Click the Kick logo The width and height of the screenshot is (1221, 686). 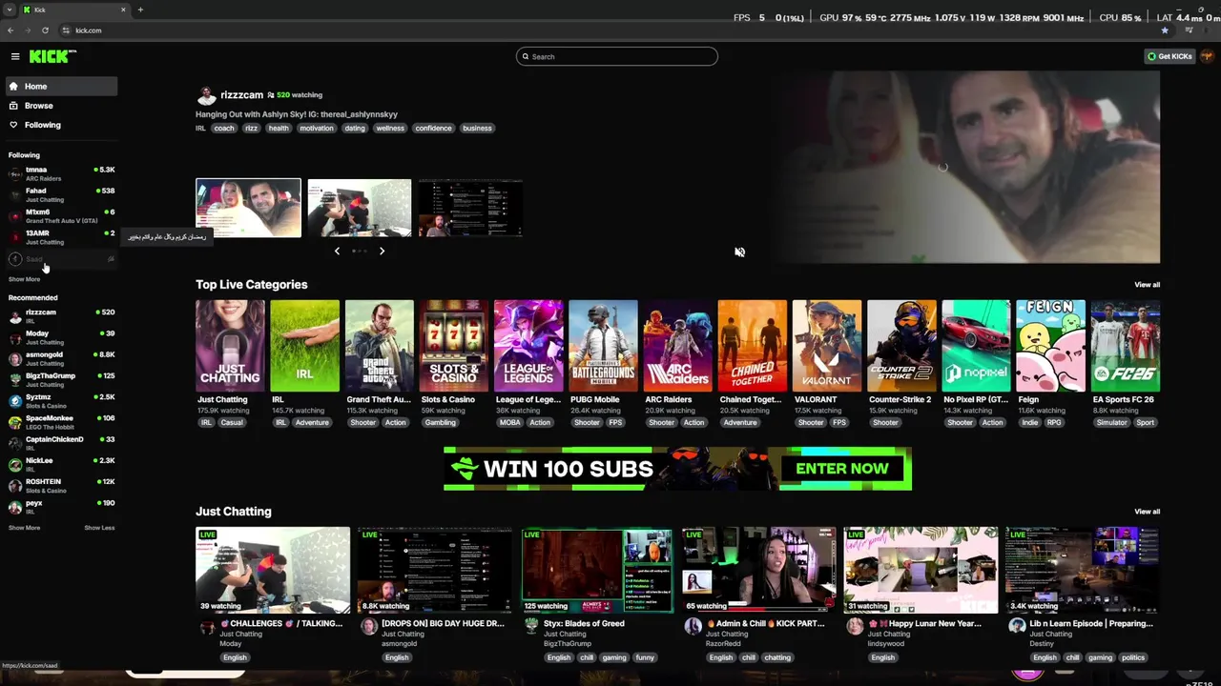coord(52,56)
